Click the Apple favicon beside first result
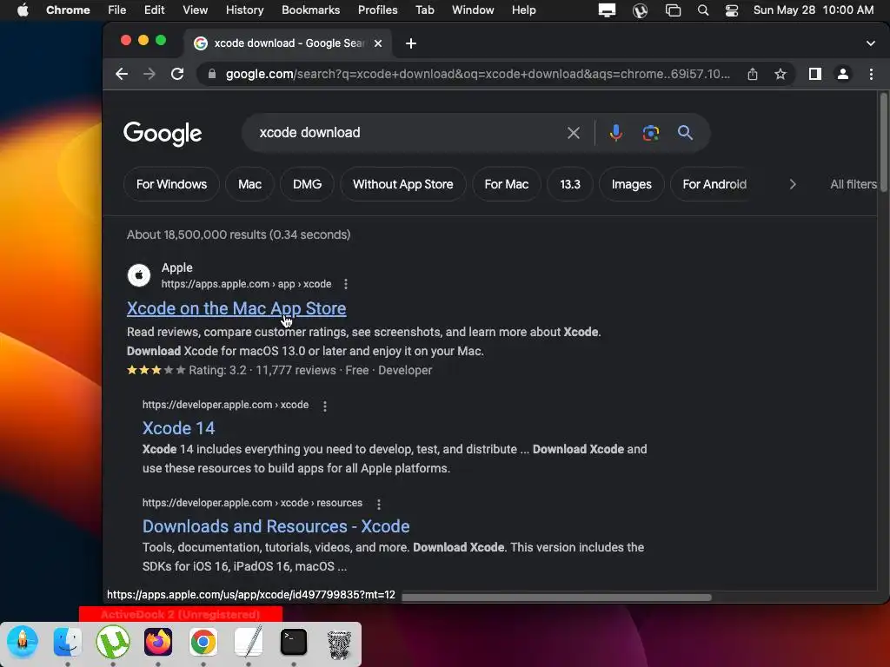 138,275
